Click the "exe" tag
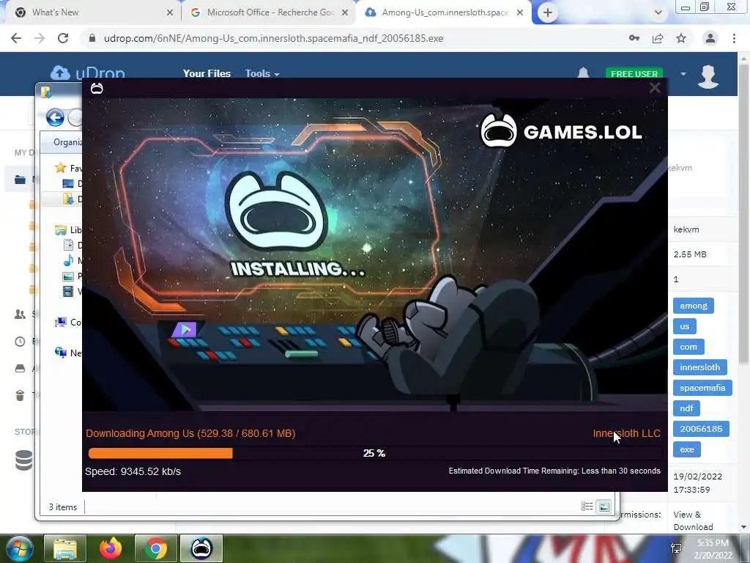This screenshot has width=750, height=563. [x=687, y=449]
